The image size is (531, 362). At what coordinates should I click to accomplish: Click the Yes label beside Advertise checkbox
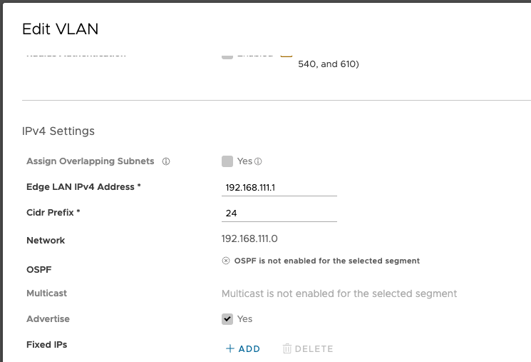tap(244, 319)
